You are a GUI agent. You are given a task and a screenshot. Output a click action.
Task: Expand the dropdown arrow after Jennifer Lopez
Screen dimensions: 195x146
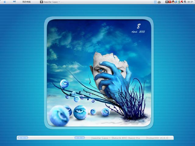click(59, 2)
